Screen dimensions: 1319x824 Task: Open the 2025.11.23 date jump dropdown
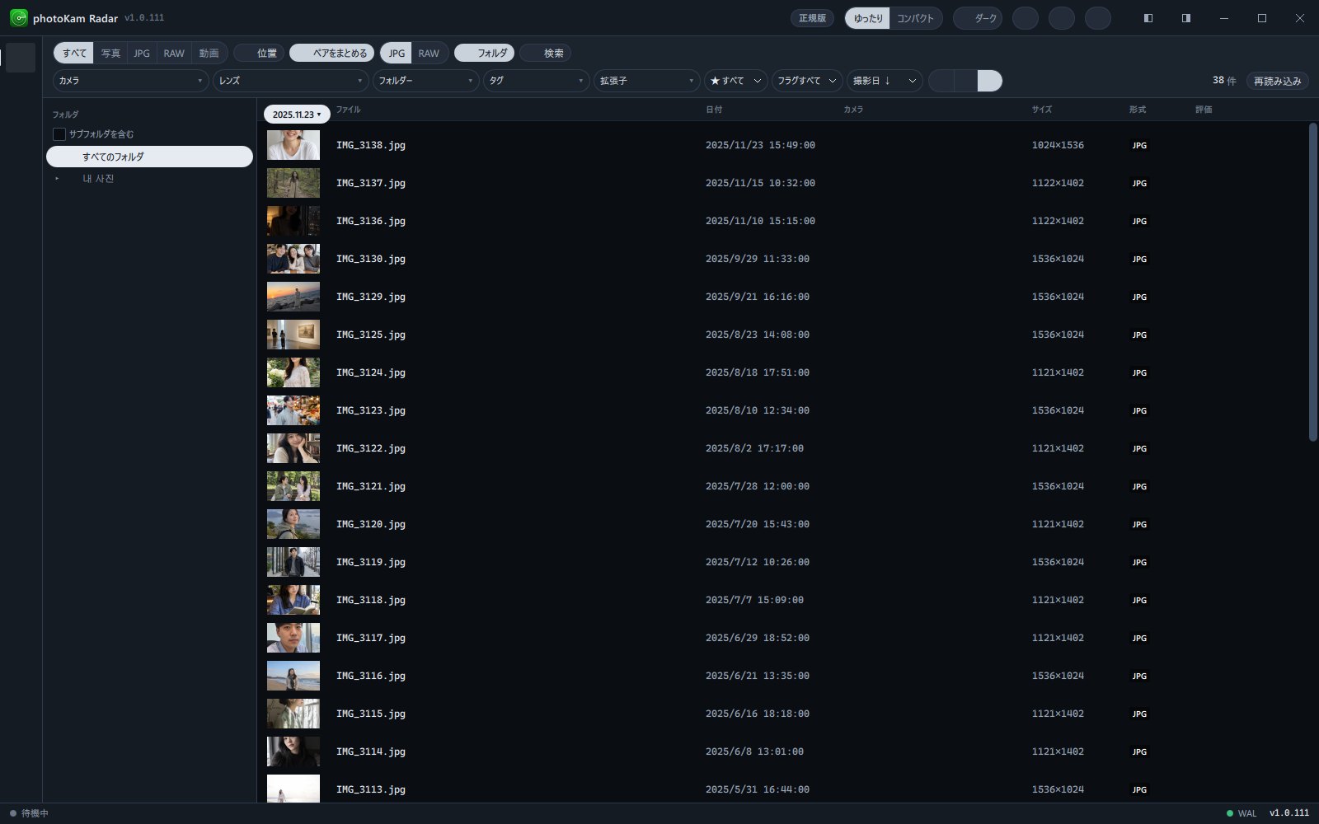coord(297,115)
